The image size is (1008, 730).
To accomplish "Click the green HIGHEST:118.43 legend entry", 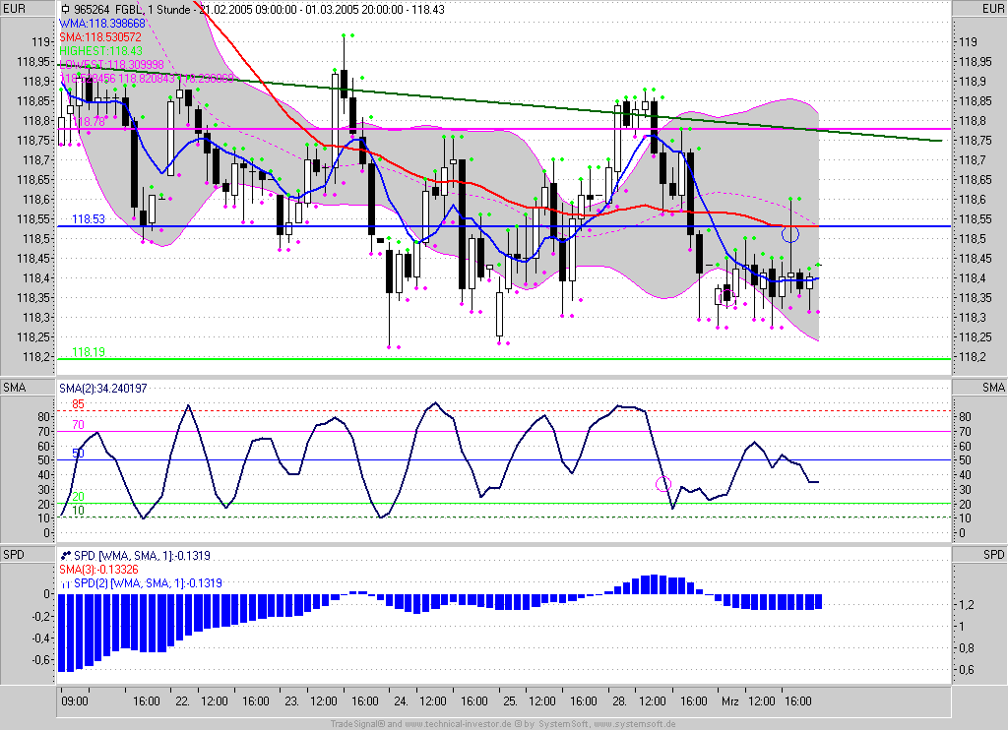I will click(100, 49).
